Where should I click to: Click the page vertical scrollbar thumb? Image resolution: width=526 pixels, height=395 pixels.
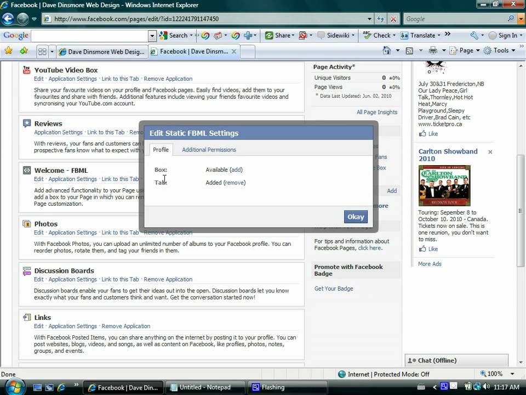click(521, 211)
